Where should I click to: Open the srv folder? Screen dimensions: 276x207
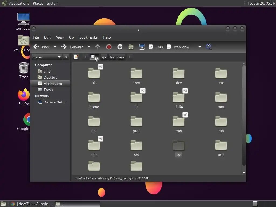coord(136,145)
